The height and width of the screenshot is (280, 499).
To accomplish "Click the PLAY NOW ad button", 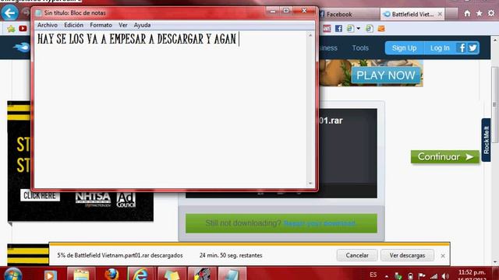I will (386, 75).
